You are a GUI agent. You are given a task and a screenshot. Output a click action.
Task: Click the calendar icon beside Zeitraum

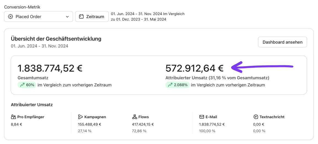click(81, 17)
